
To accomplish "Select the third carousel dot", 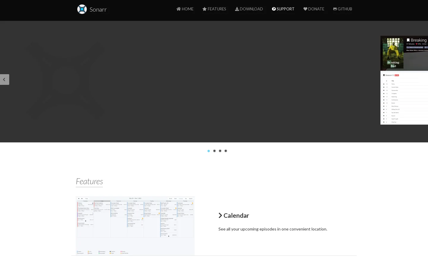I will 220,151.
